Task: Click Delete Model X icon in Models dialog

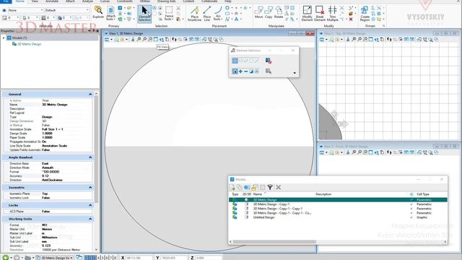Action: point(278,187)
